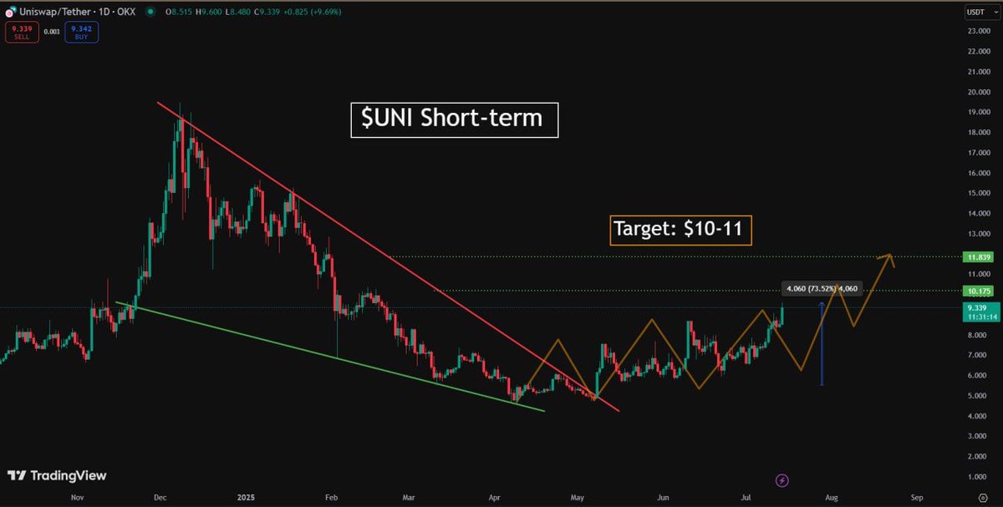This screenshot has width=1003, height=507.
Task: Click the 1.000 price axis label
Action: click(x=978, y=477)
